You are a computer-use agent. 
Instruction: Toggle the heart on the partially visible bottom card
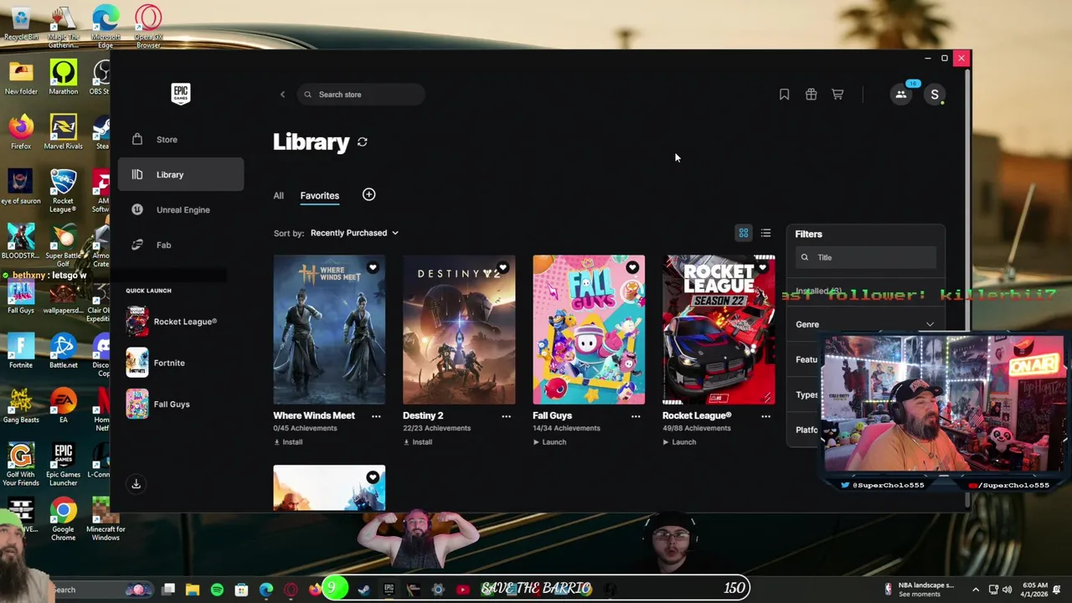point(373,477)
